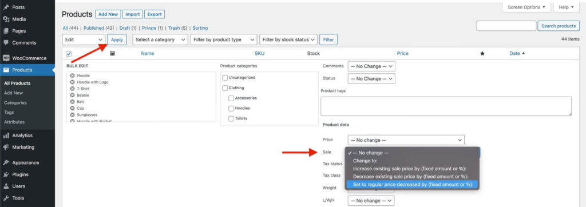The image size is (586, 207).
Task: Select Change to option in Sale menu
Action: (x=412, y=161)
